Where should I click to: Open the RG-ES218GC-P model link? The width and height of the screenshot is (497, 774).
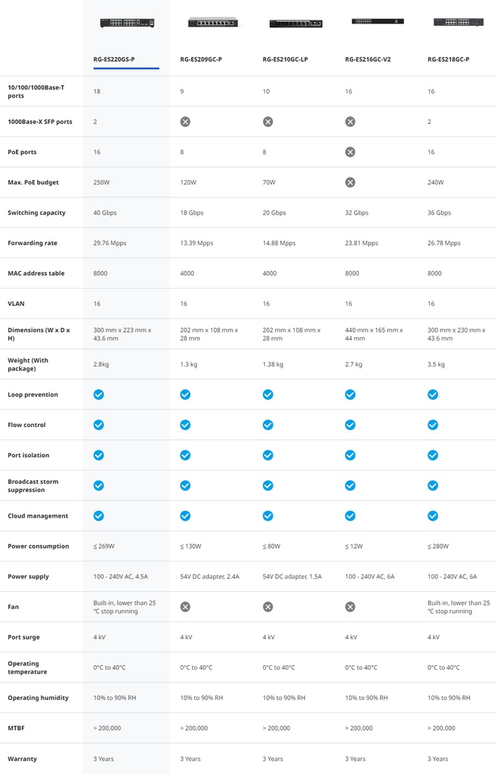[x=448, y=59]
